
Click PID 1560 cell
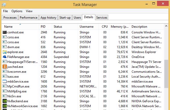click(44, 62)
